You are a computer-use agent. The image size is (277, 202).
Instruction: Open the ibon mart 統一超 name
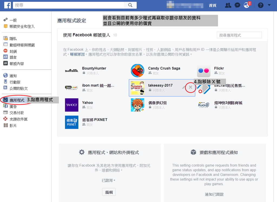(98, 85)
